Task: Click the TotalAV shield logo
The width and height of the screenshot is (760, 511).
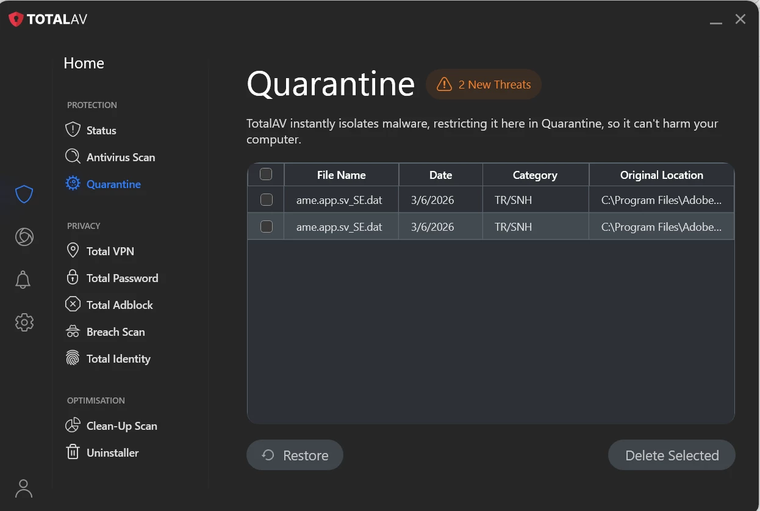Action: (x=16, y=19)
